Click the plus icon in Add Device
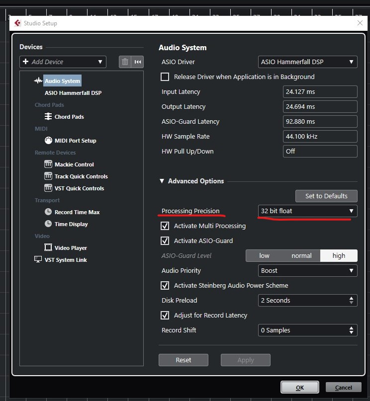 tap(25, 62)
